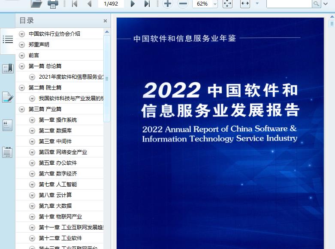Toggle the 前言 entry arrow
The image size is (335, 249).
pos(22,55)
